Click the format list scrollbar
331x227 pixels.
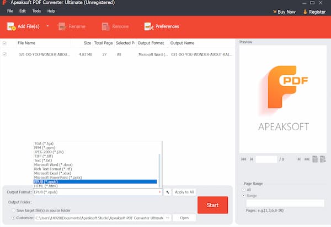point(159,170)
